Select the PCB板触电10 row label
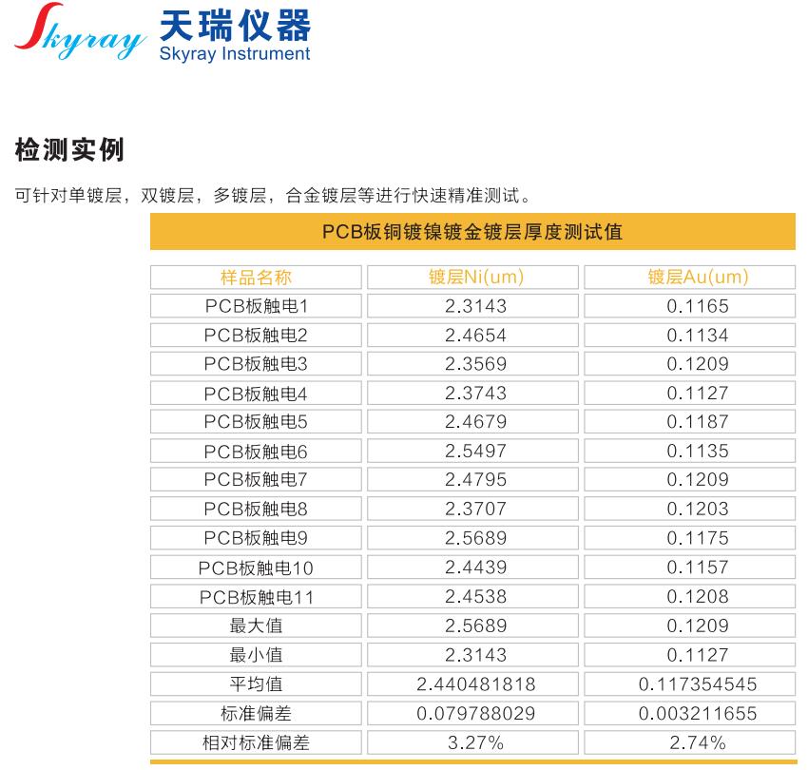Image resolution: width=808 pixels, height=770 pixels. pos(256,568)
